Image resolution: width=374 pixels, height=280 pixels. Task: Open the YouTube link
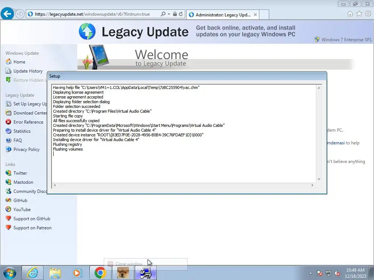22,210
